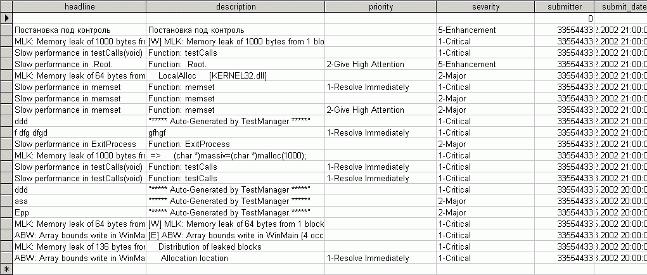This screenshot has width=647, height=275.
Task: Select the submitter column header
Action: coord(564,7)
